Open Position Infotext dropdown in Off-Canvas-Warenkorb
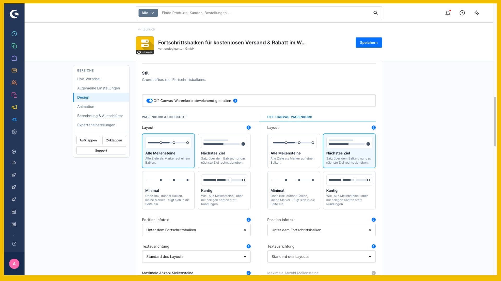 tap(321, 230)
